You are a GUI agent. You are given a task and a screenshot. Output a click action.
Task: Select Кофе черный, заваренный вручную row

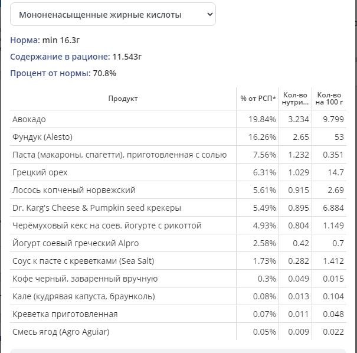pos(178,279)
